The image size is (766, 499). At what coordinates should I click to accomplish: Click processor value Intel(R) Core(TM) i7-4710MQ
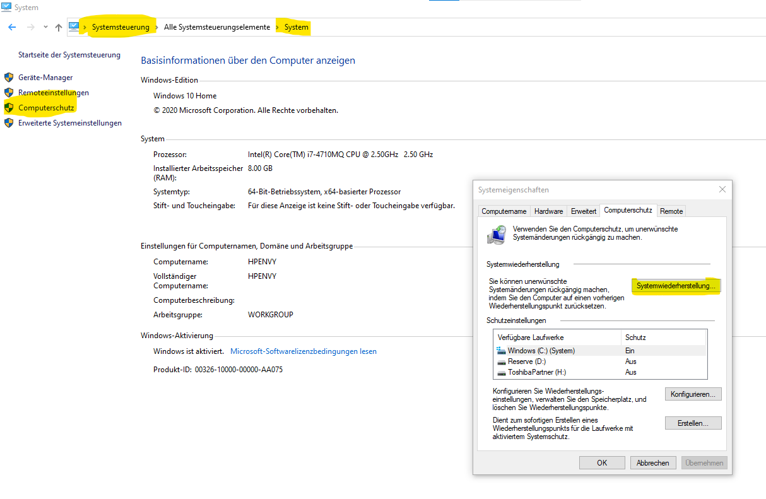[341, 155]
